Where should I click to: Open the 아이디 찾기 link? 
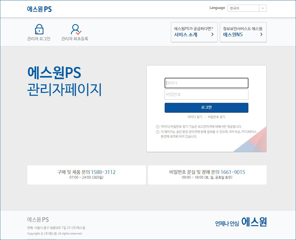pos(195,117)
